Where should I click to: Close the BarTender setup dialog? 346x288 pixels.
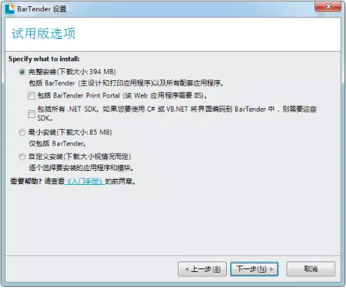pos(328,6)
